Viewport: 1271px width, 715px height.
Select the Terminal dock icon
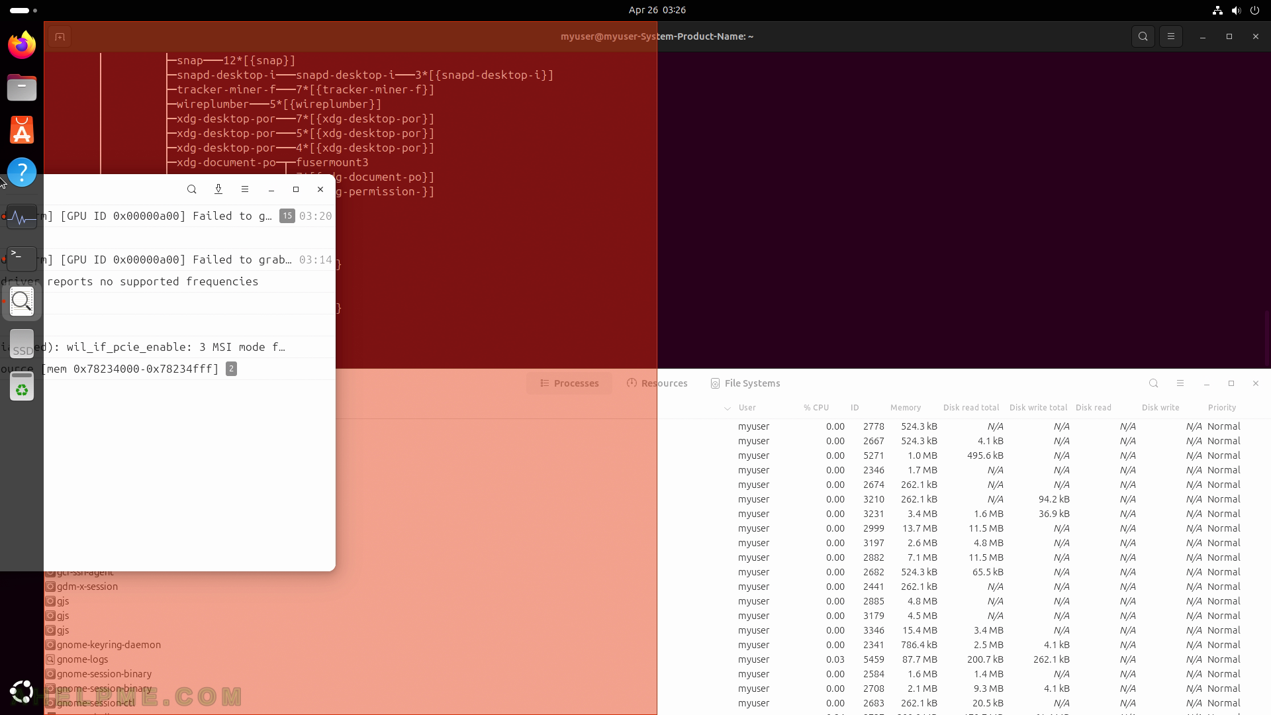pyautogui.click(x=22, y=258)
